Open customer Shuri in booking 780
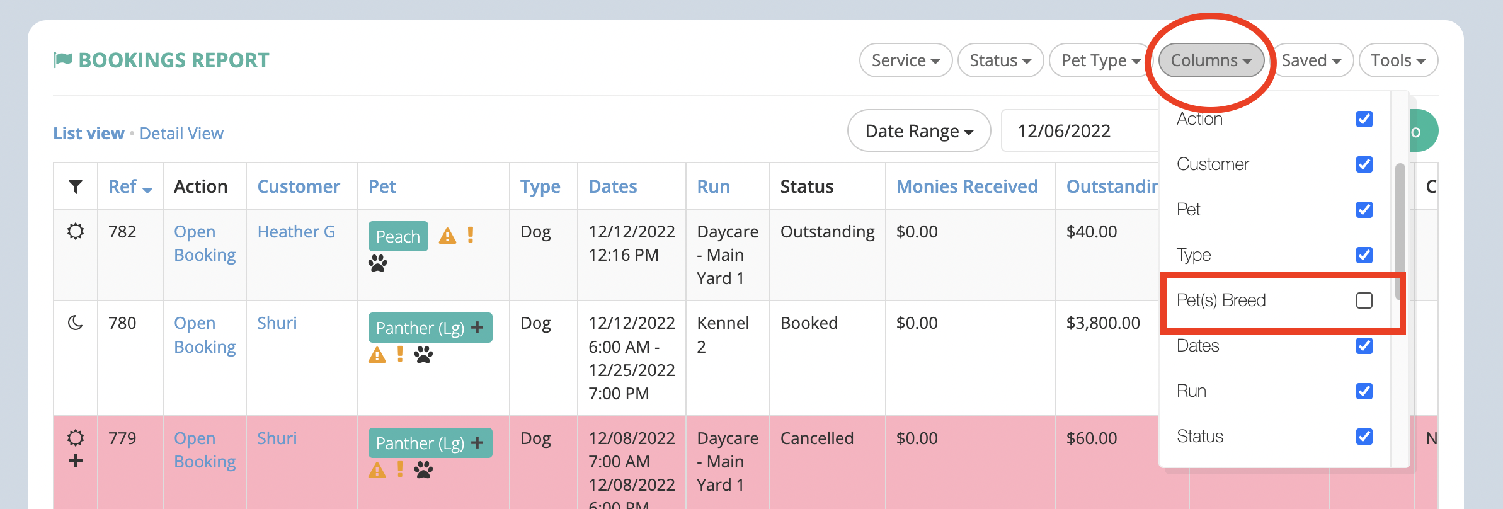The width and height of the screenshot is (1503, 509). (x=277, y=323)
